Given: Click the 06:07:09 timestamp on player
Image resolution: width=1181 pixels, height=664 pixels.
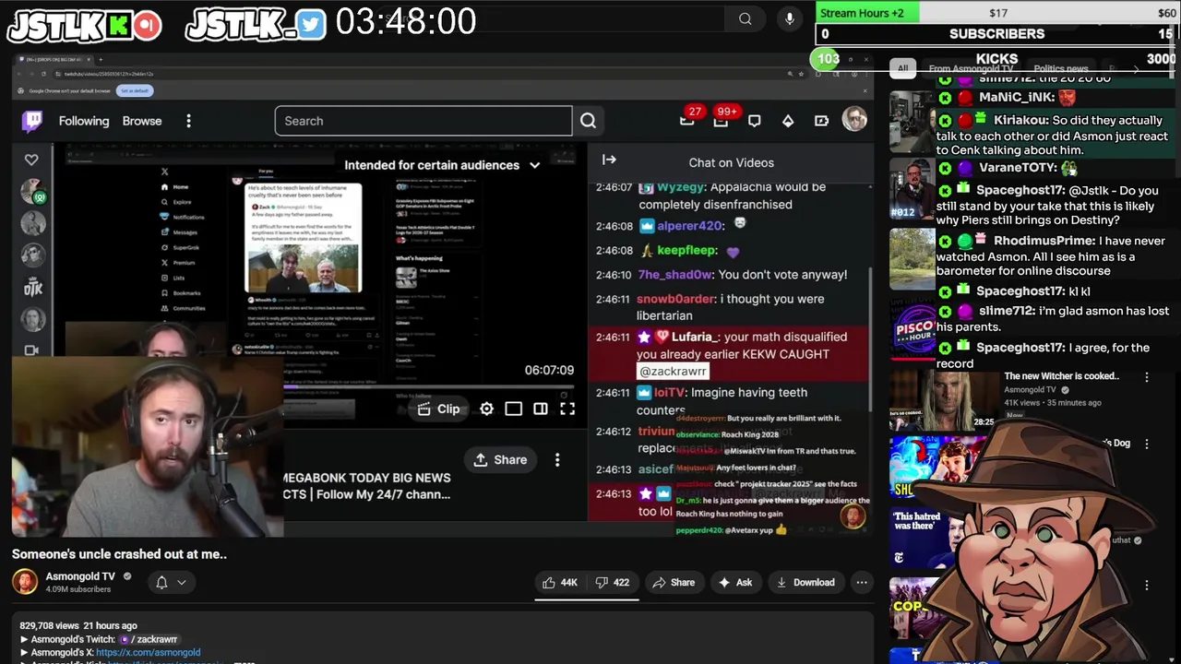Looking at the screenshot, I should pyautogui.click(x=549, y=370).
